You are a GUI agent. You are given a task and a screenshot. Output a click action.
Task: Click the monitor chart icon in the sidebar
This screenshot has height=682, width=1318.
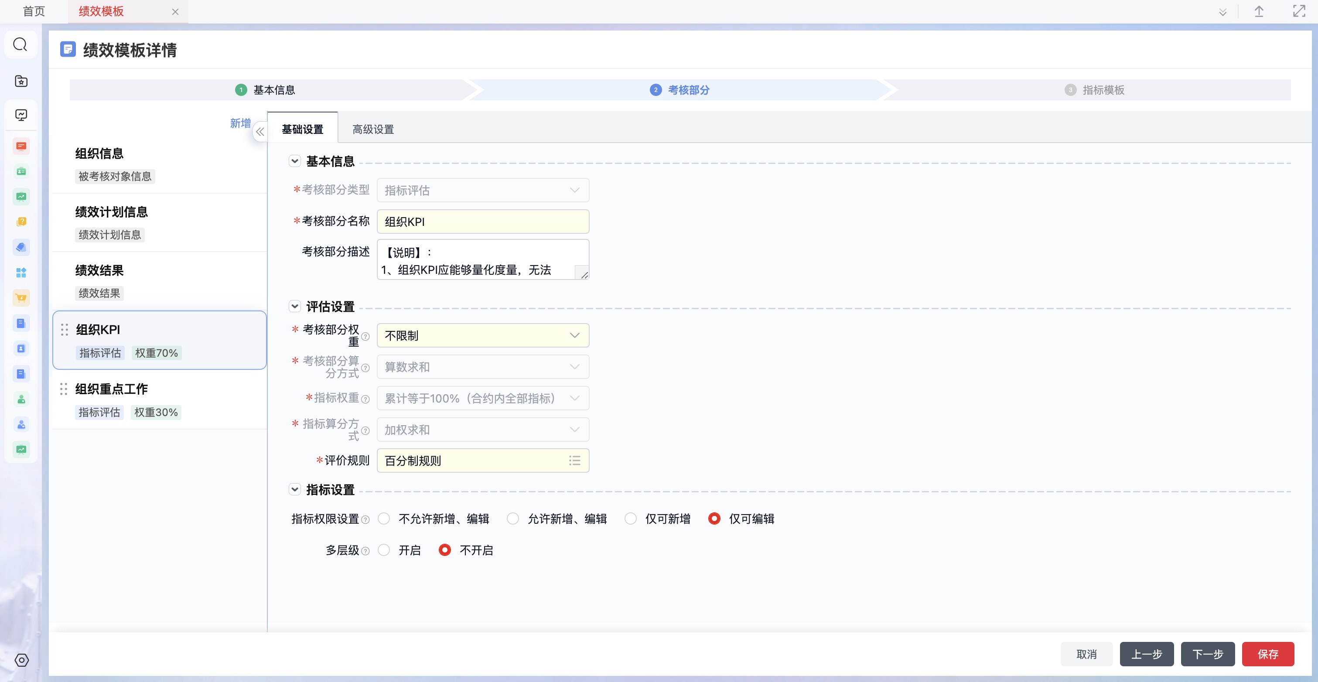point(21,115)
